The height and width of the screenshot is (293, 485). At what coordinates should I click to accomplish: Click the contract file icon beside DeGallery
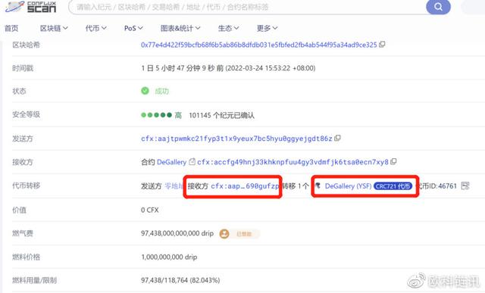click(x=192, y=162)
